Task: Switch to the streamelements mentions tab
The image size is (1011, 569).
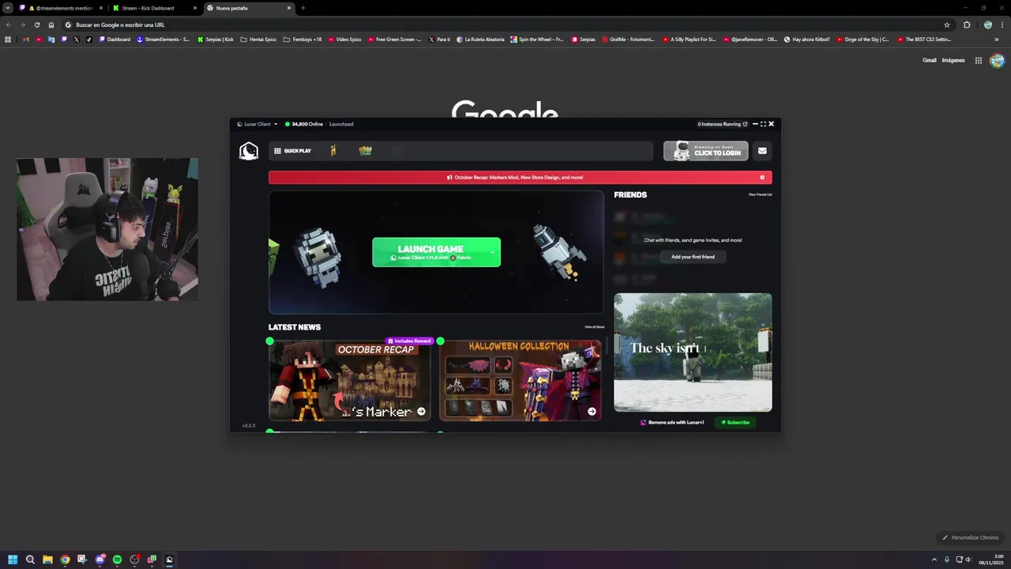Action: [62, 8]
